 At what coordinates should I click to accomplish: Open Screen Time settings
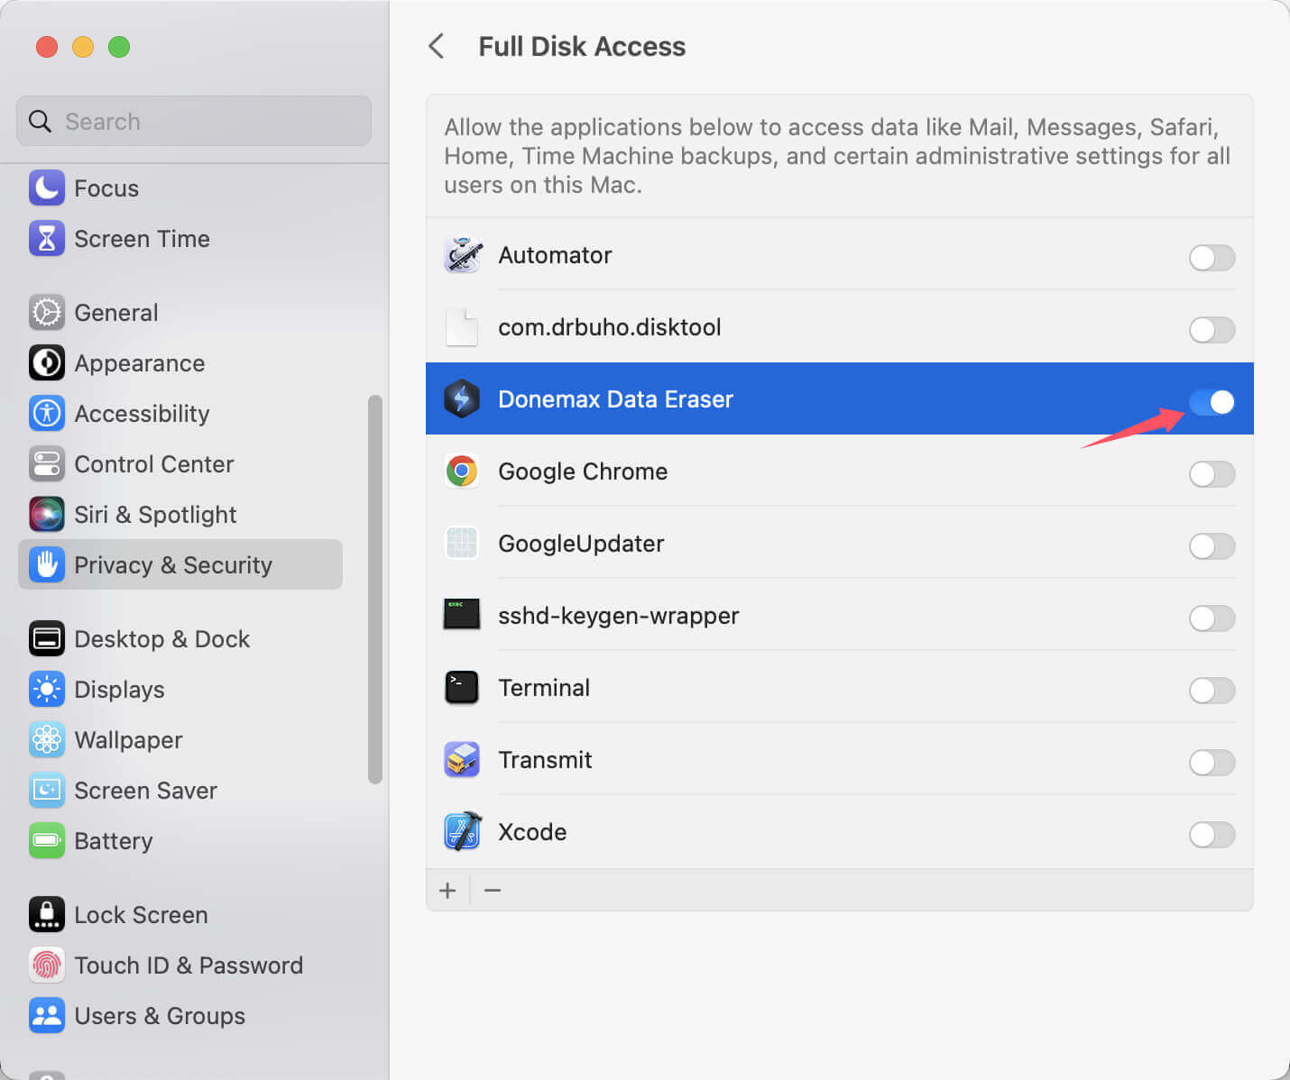[x=142, y=239]
